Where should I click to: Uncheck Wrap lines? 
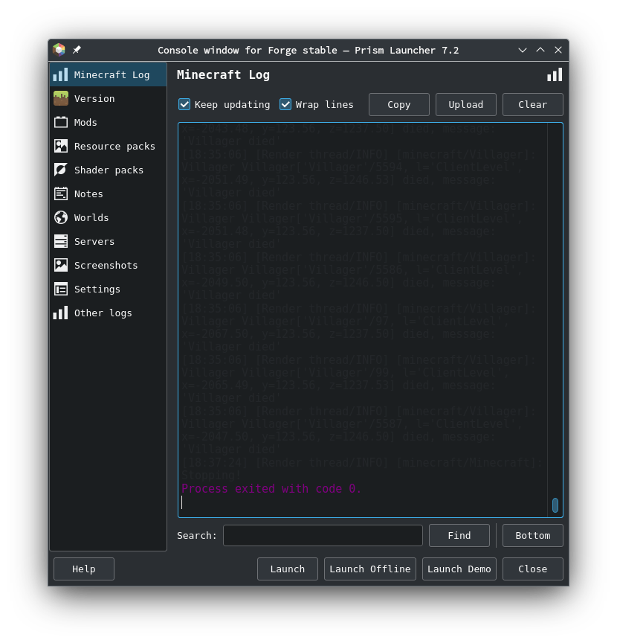[x=285, y=104]
